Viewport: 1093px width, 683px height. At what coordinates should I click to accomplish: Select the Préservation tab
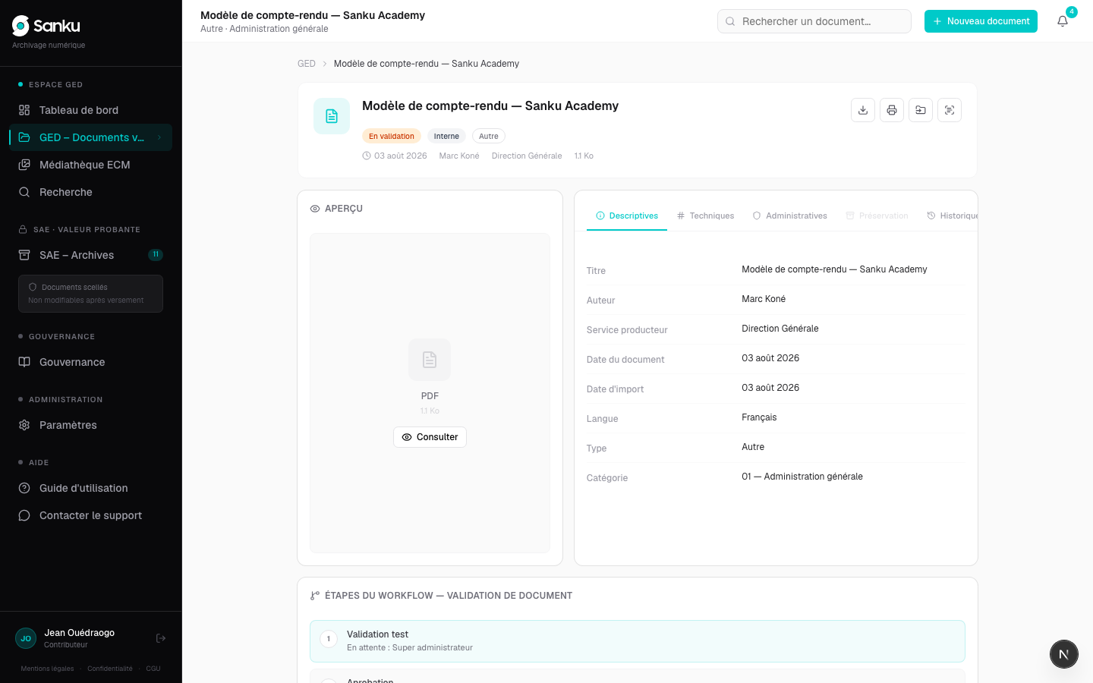coord(877,216)
